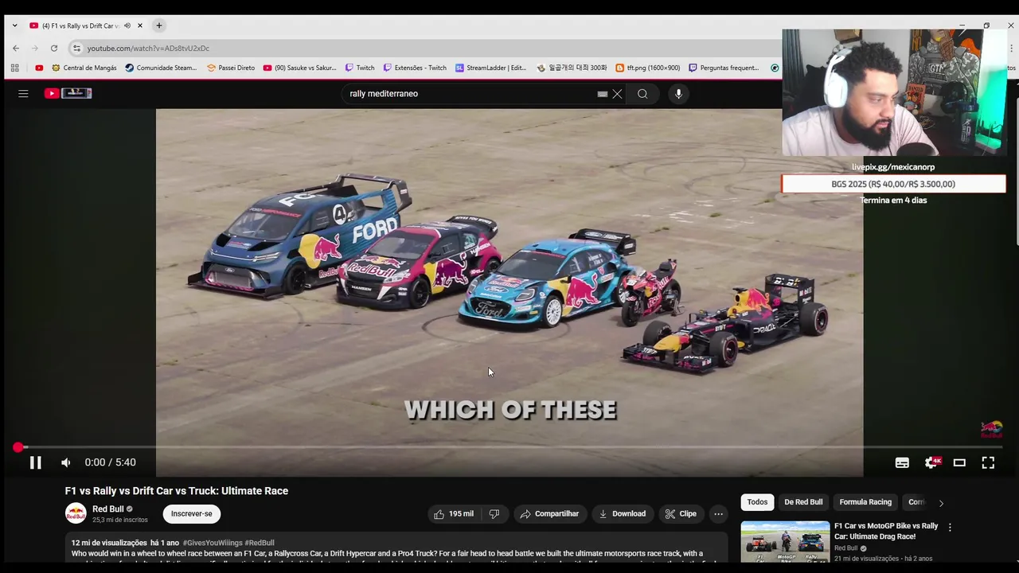This screenshot has width=1019, height=573.
Task: Switch to theater mode
Action: [x=959, y=462]
